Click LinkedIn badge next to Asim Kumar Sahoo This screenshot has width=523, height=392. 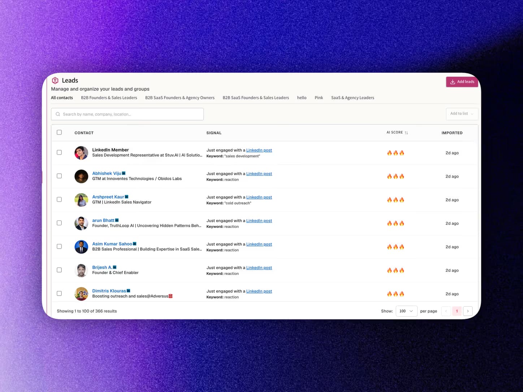[x=135, y=244]
